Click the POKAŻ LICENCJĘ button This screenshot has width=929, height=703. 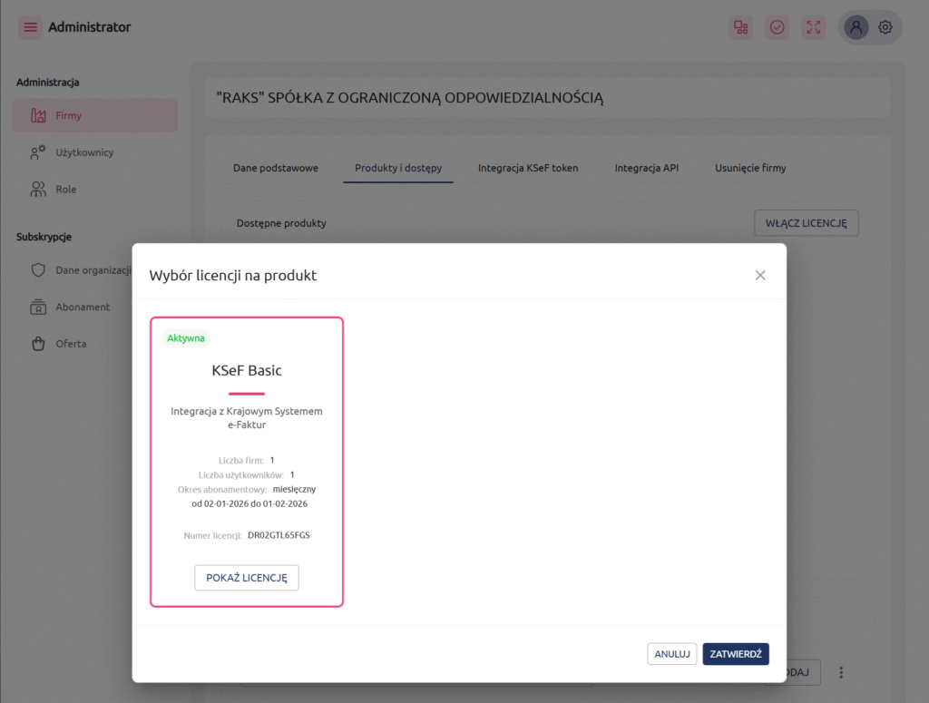[x=247, y=578]
